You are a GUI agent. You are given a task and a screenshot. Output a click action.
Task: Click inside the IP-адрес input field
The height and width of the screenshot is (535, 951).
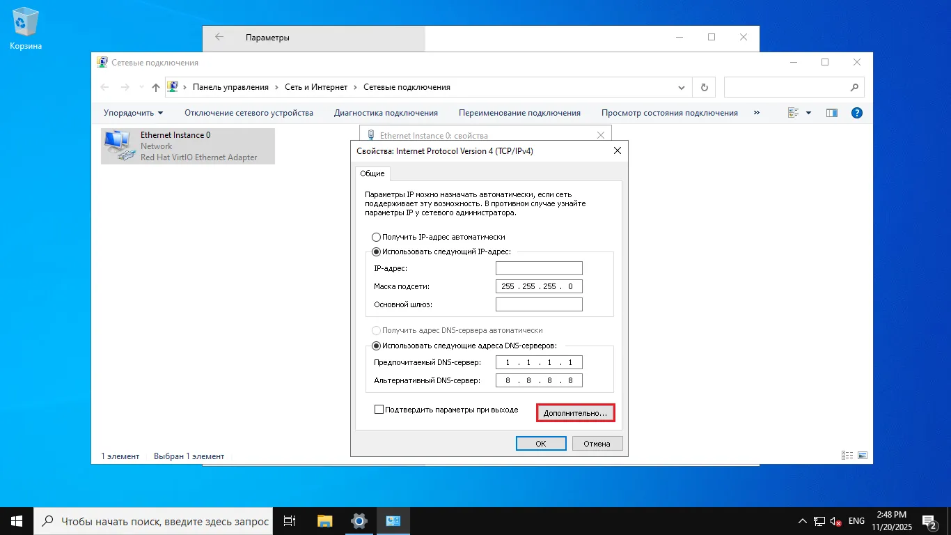tap(539, 268)
